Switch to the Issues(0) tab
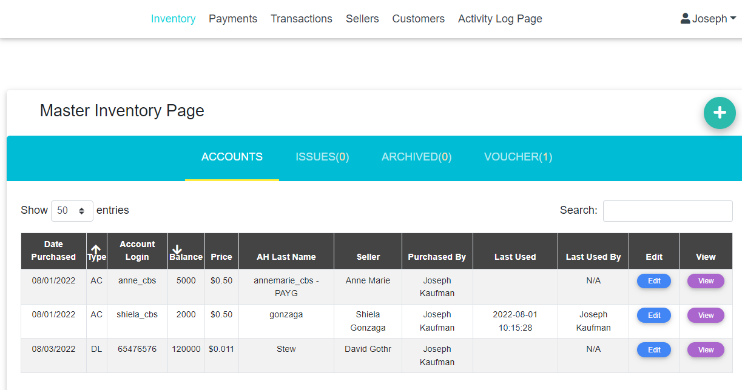The width and height of the screenshot is (742, 390). (x=322, y=157)
